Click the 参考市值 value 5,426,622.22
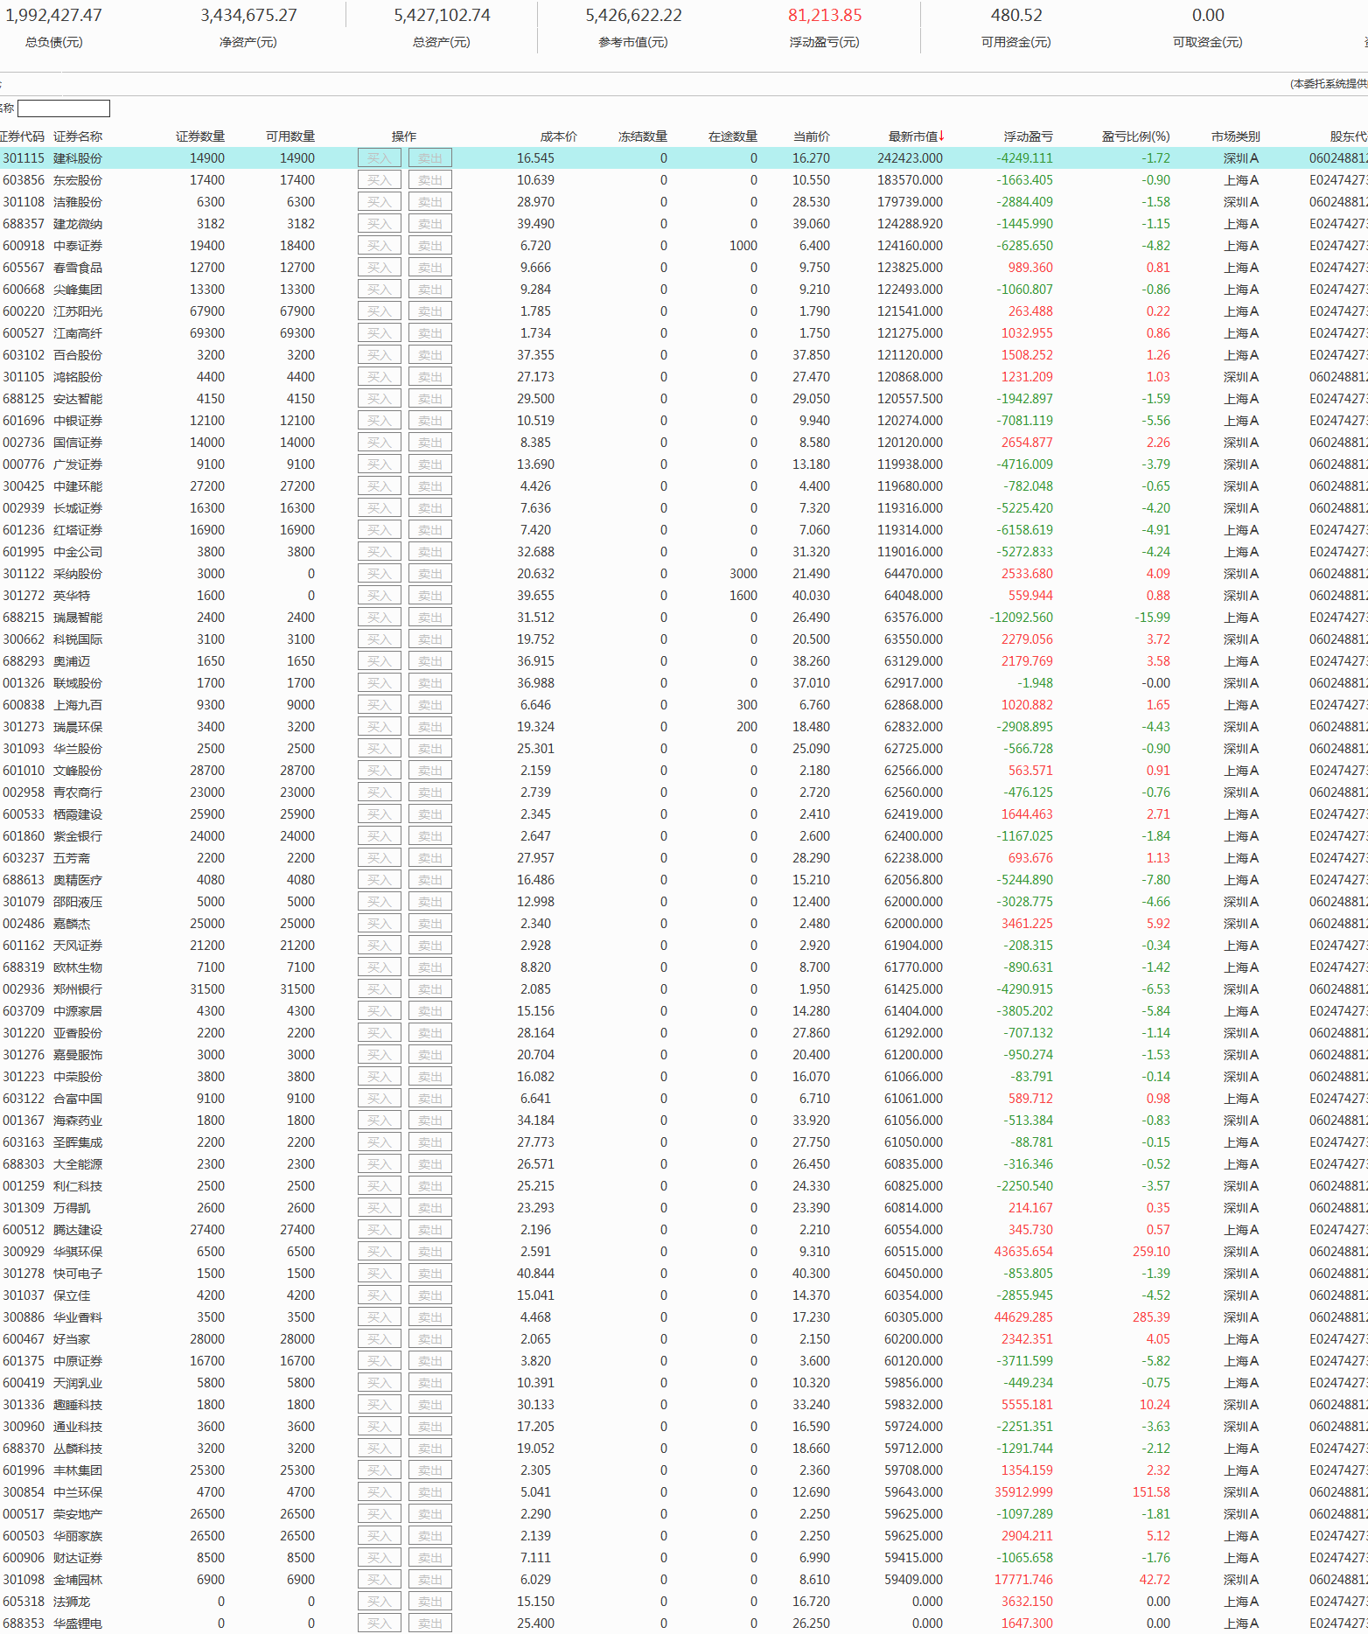The image size is (1368, 1634). pos(633,16)
